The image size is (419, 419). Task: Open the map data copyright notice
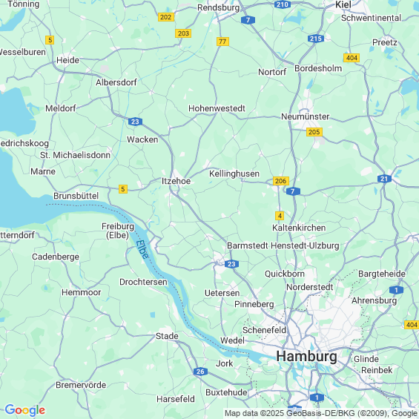tap(321, 413)
